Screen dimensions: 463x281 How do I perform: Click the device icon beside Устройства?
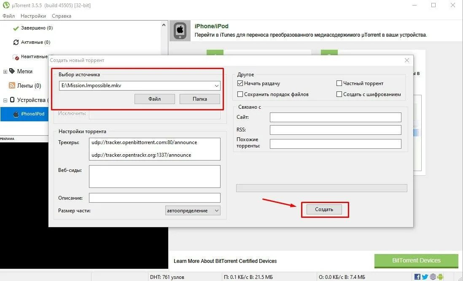12,100
